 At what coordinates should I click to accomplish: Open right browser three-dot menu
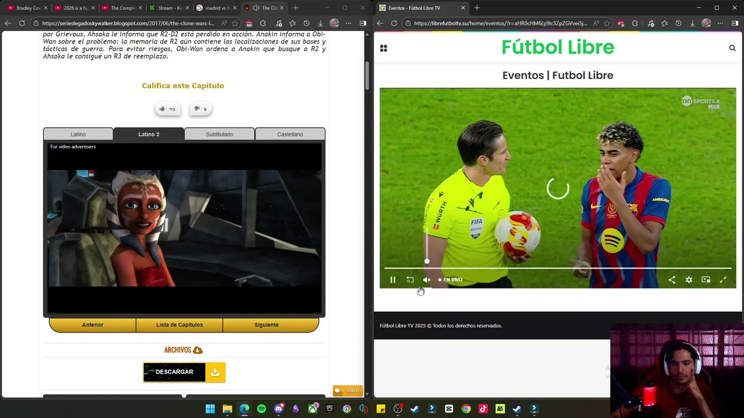[x=720, y=23]
